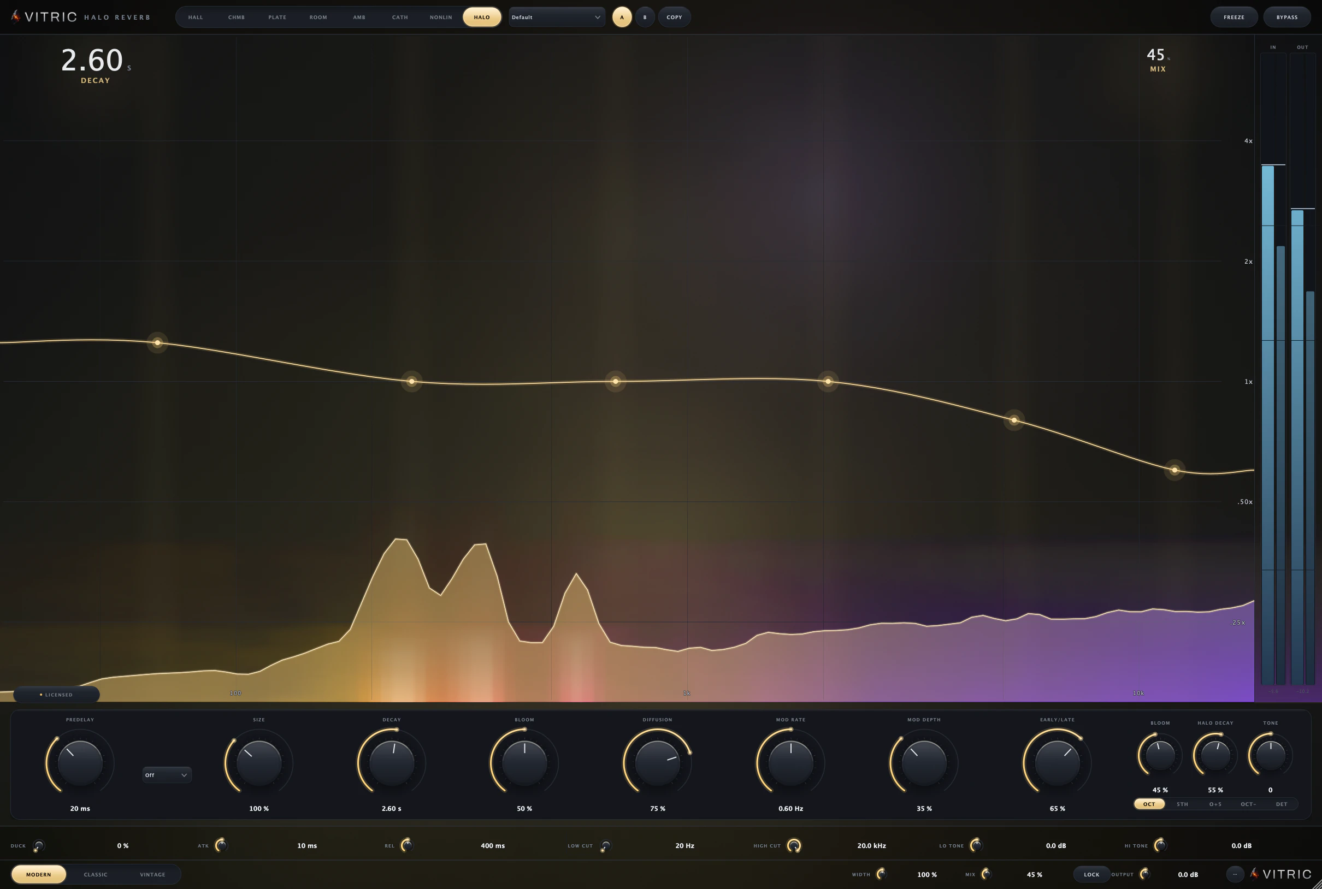Viewport: 1322px width, 889px height.
Task: Click the Diffusion knob
Action: tap(657, 762)
